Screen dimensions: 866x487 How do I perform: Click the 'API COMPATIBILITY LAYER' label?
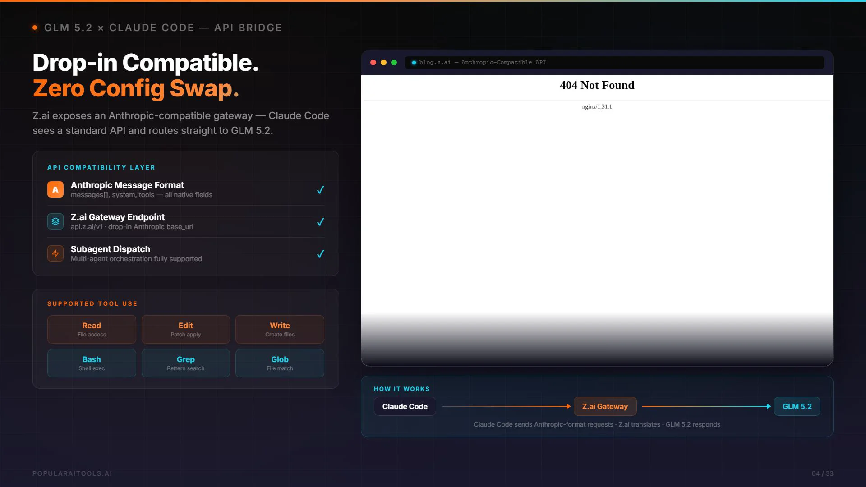coord(101,167)
